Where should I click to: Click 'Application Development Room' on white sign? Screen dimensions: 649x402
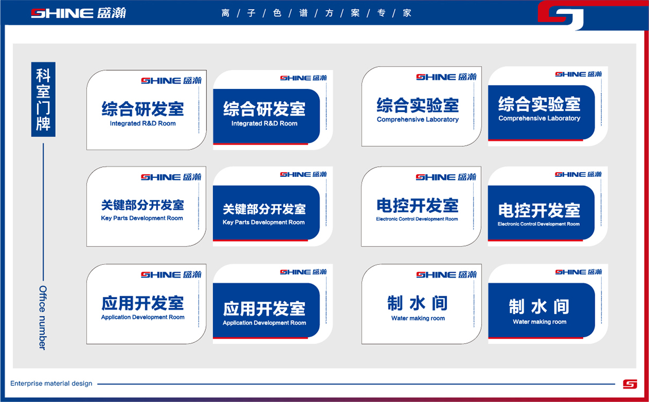click(143, 317)
